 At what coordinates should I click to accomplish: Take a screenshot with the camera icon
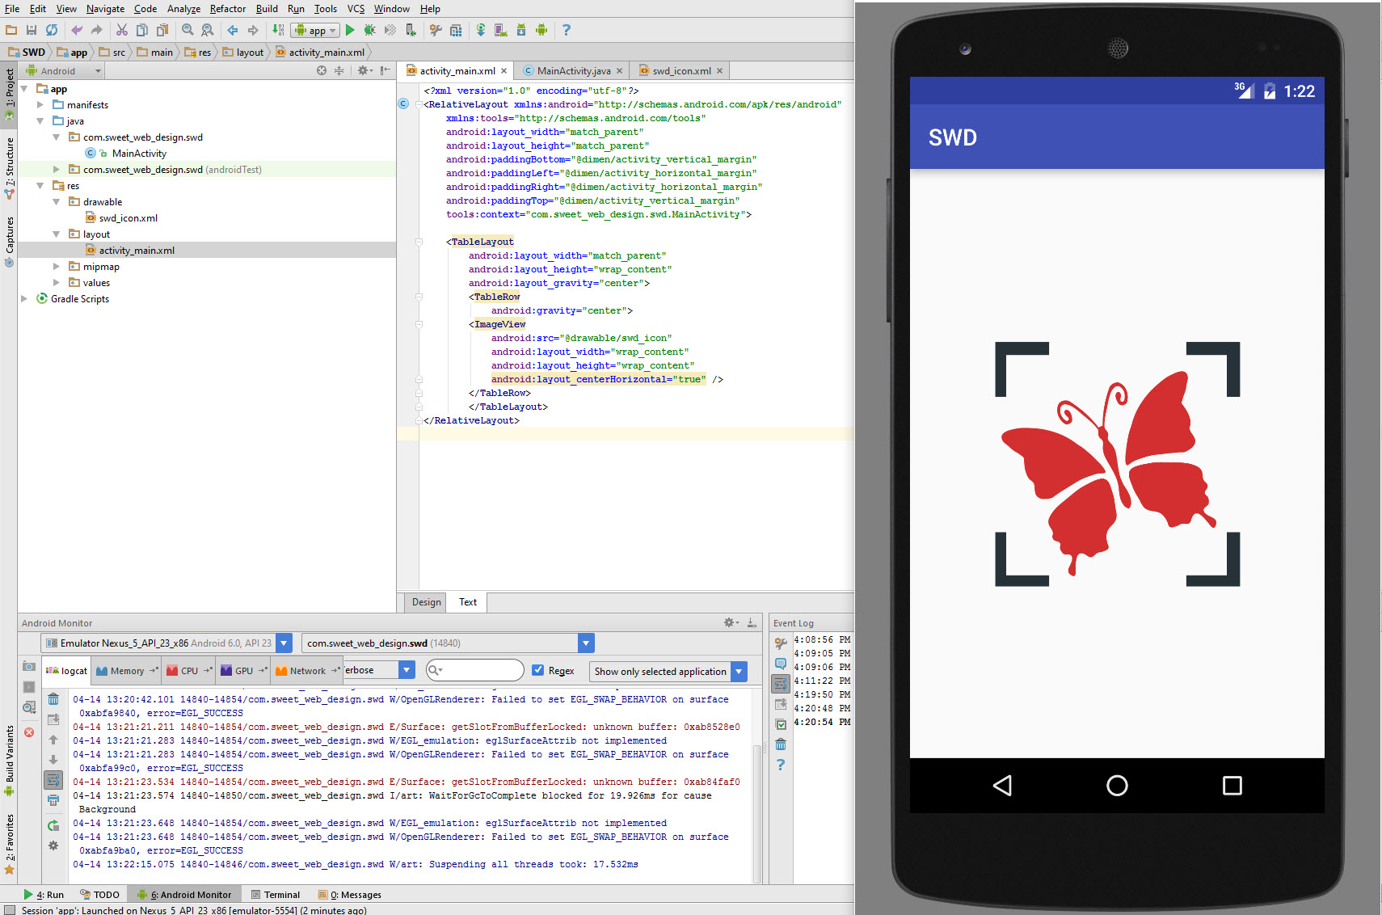click(29, 666)
